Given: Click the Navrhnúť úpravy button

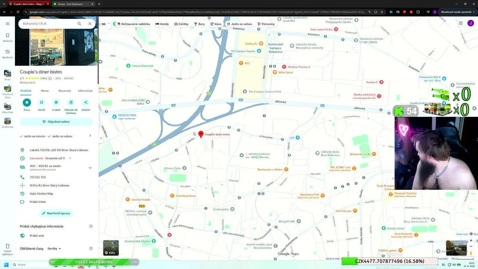Looking at the screenshot, I should (56, 213).
